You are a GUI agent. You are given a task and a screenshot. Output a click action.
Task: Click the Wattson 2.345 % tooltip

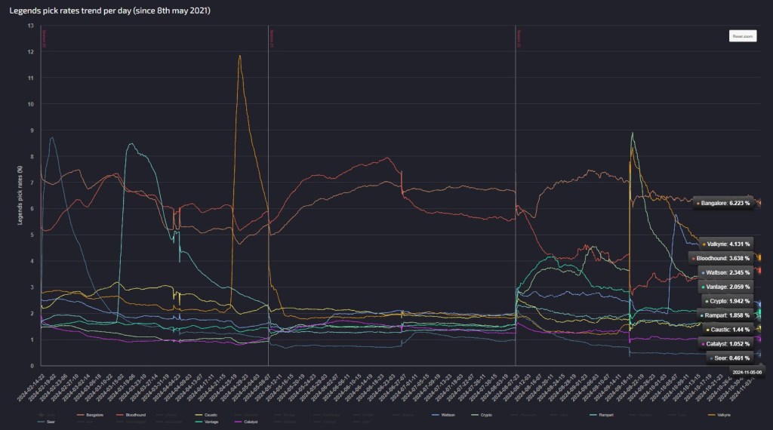click(x=728, y=272)
